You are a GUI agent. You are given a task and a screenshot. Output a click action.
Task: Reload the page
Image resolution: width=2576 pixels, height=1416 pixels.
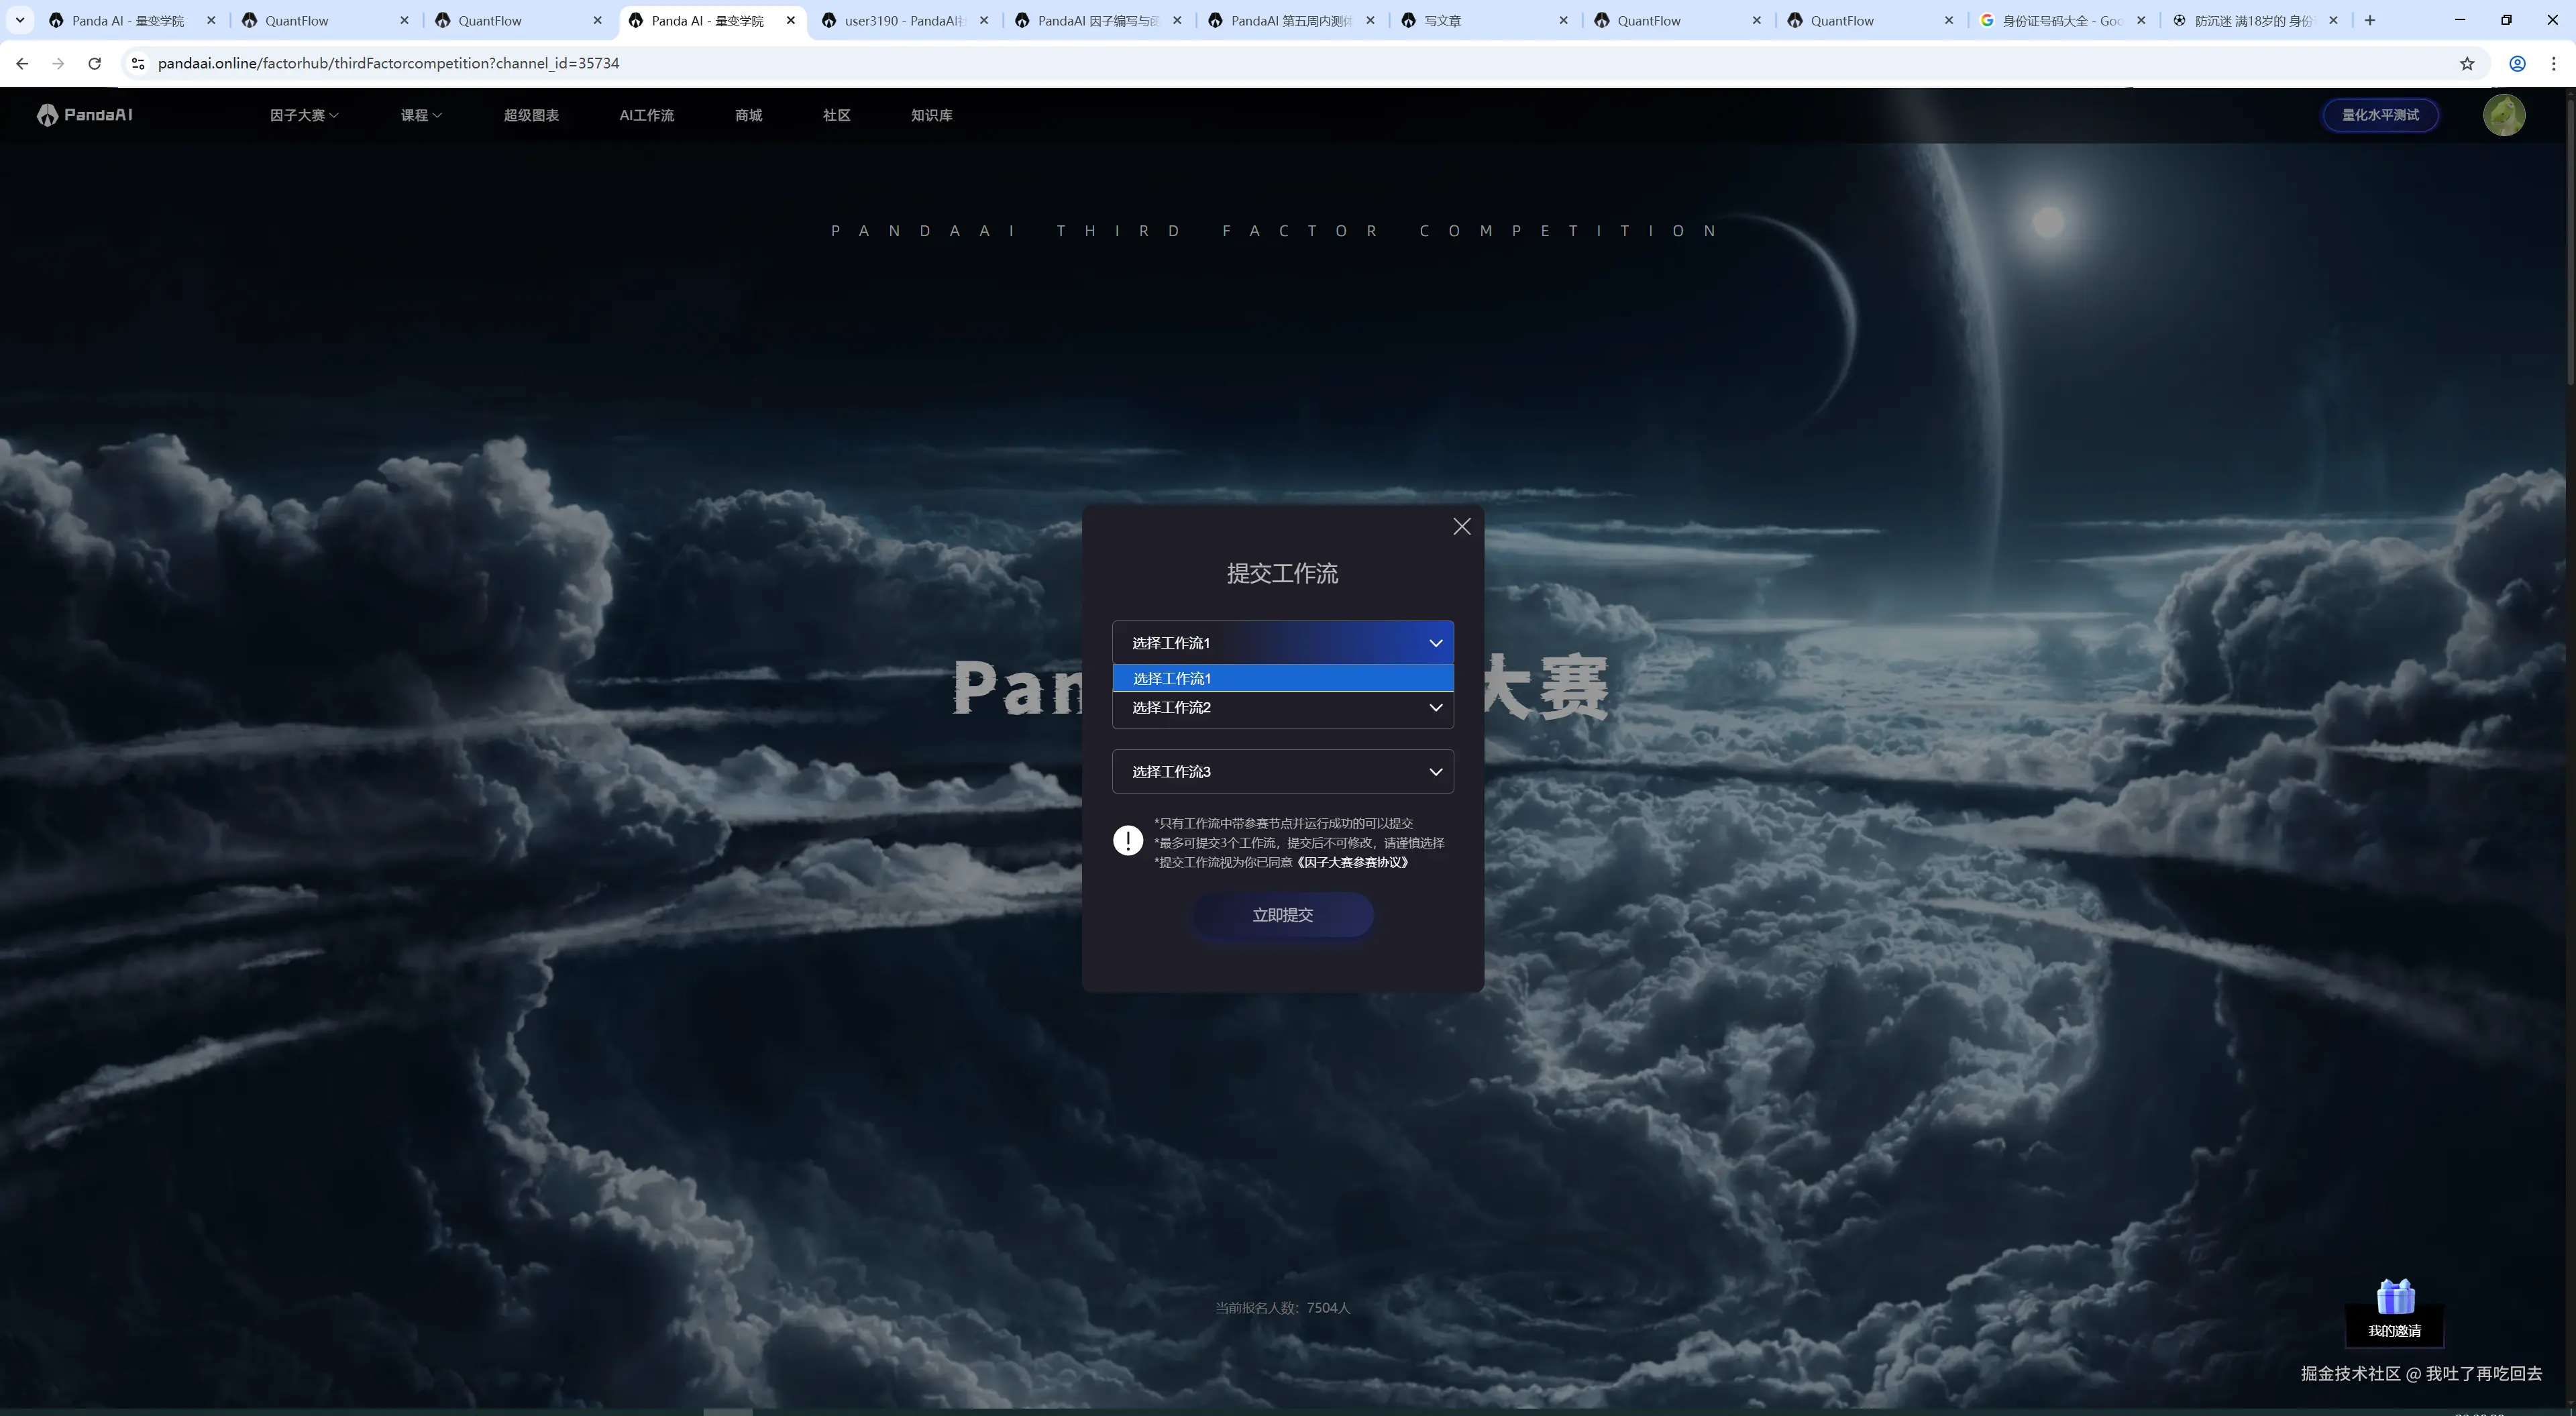click(94, 63)
